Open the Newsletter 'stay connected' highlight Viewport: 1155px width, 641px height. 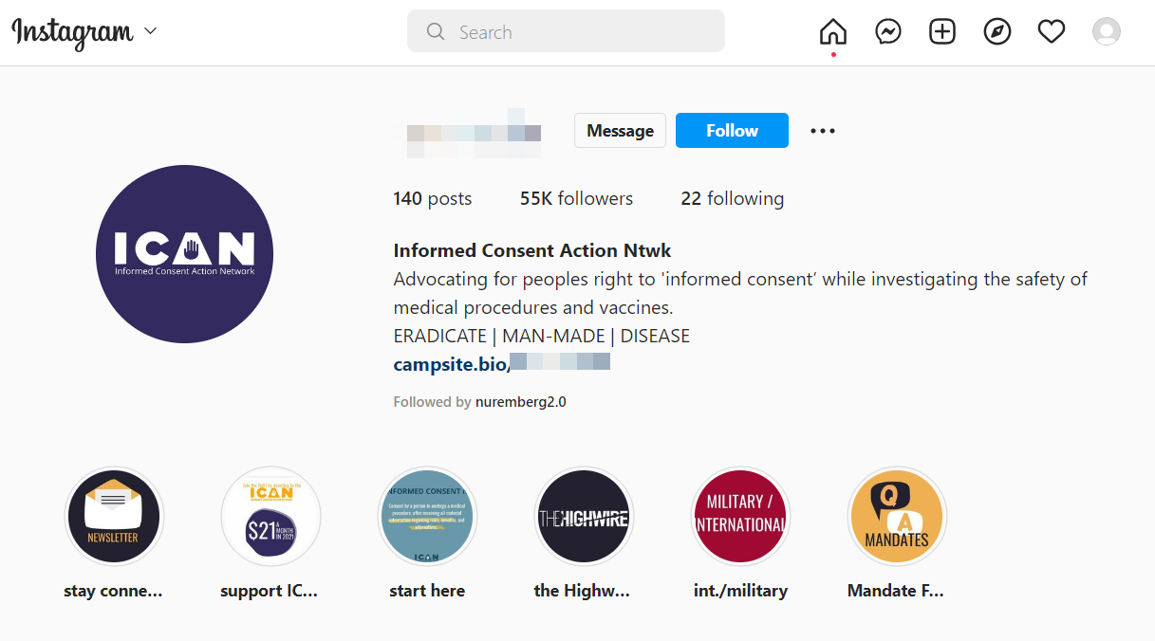point(114,517)
